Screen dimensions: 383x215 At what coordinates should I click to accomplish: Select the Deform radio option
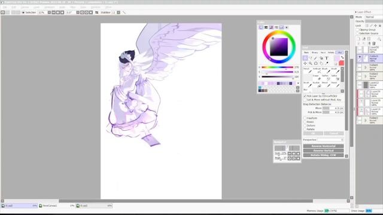(x=305, y=125)
